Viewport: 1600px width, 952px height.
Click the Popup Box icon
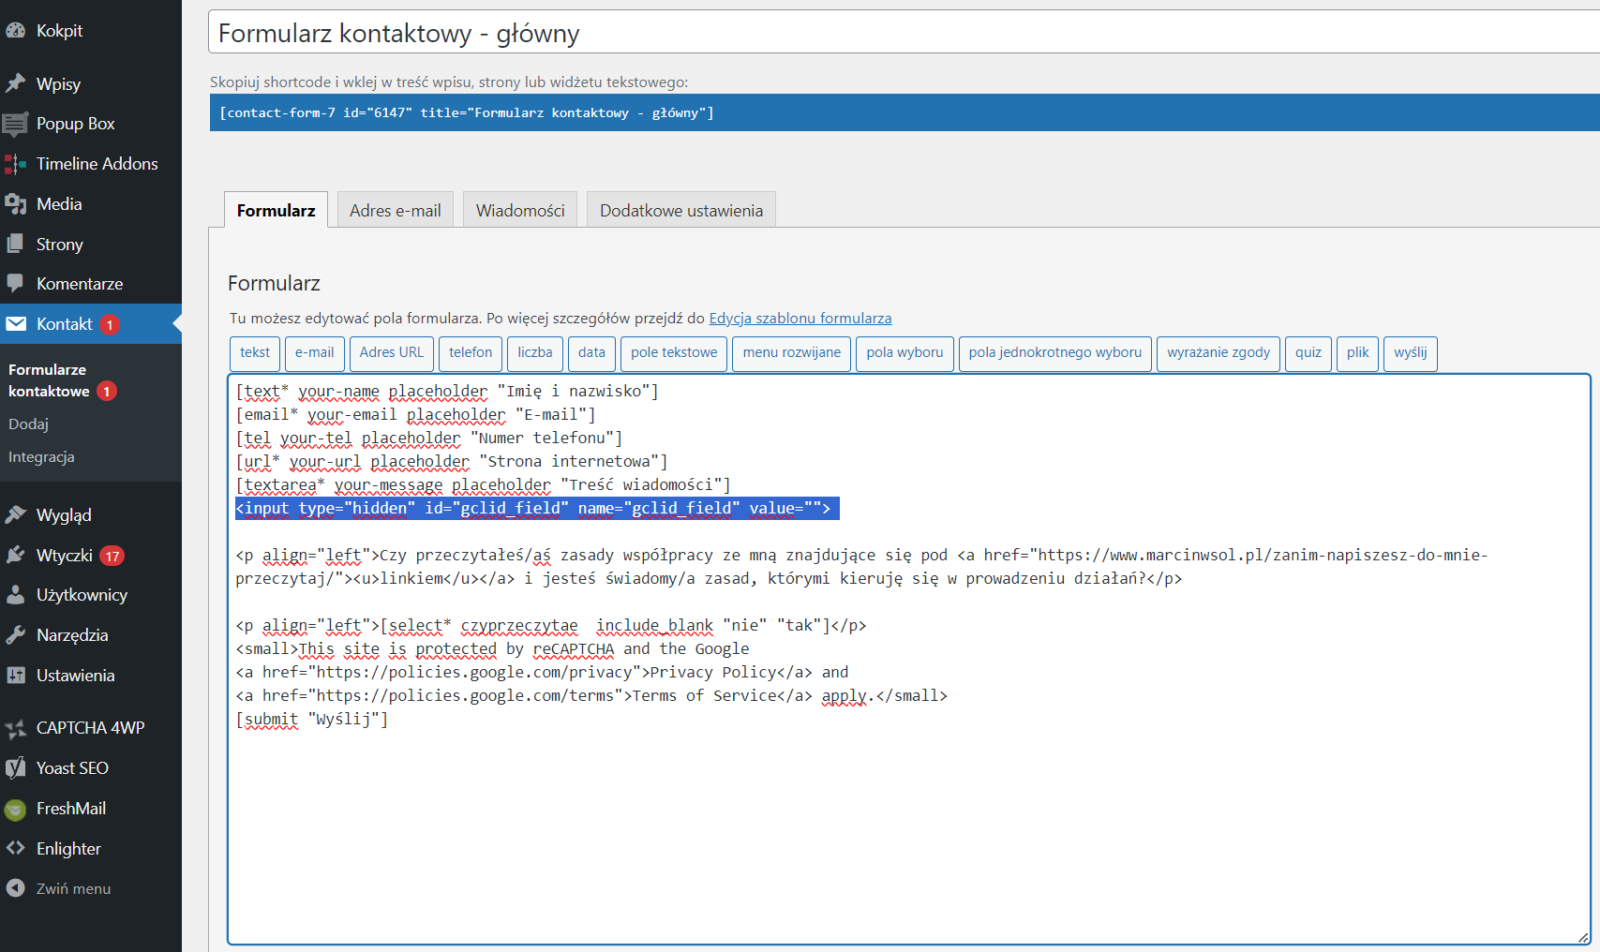coord(15,124)
